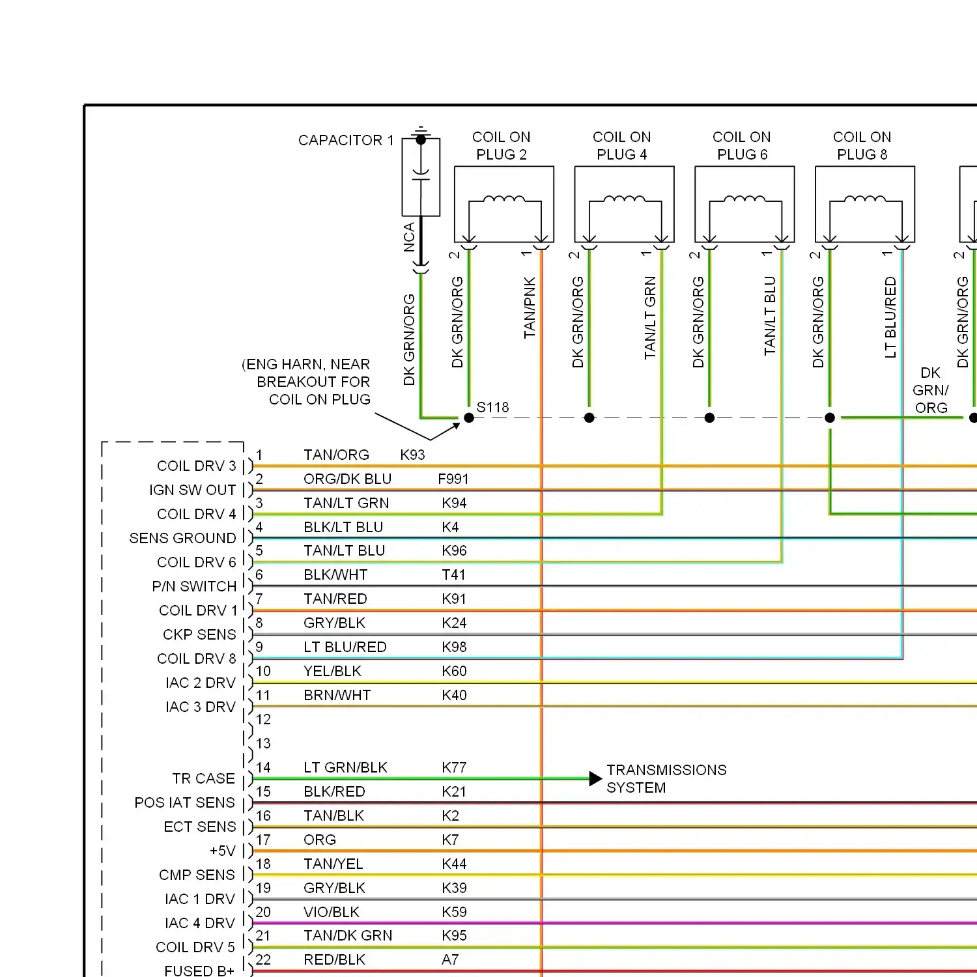Viewport: 977px width, 977px height.
Task: Click the BLK/RED wire color text
Action: click(x=334, y=791)
